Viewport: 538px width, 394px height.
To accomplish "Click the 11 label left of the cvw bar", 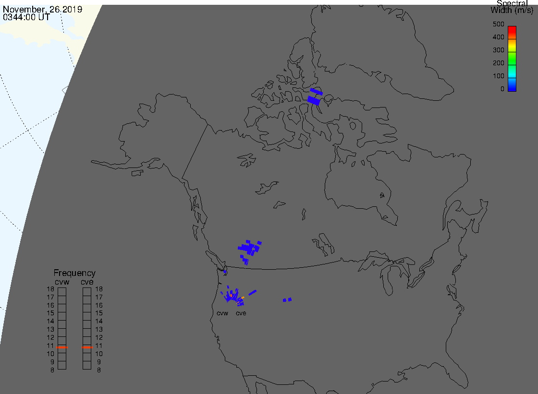I will click(50, 346).
